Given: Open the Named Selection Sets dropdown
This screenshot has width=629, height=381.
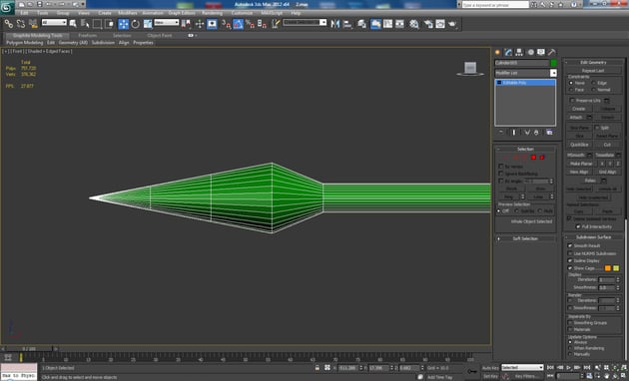Looking at the screenshot, I should (305, 23).
